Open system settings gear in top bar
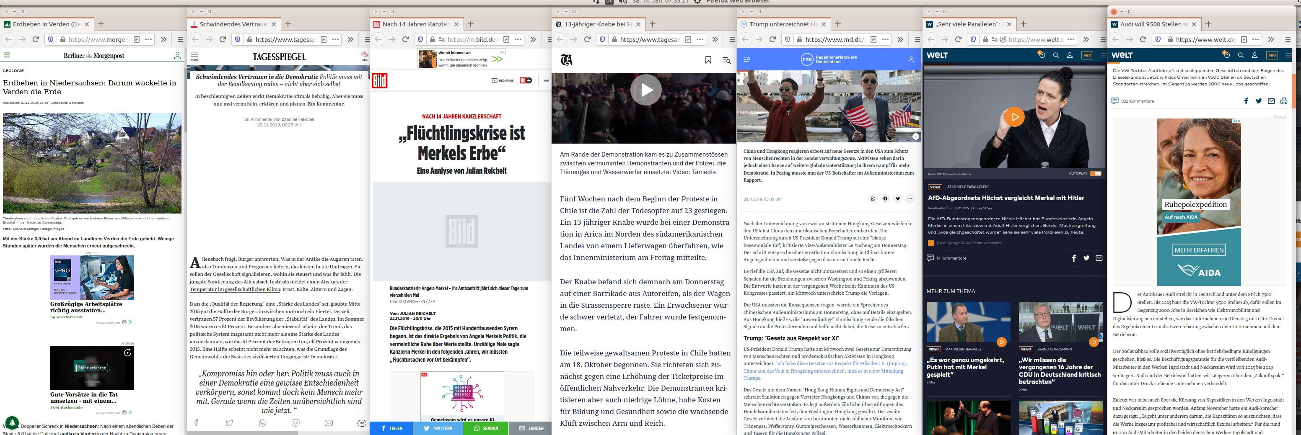The width and height of the screenshot is (1301, 435). tap(697, 2)
